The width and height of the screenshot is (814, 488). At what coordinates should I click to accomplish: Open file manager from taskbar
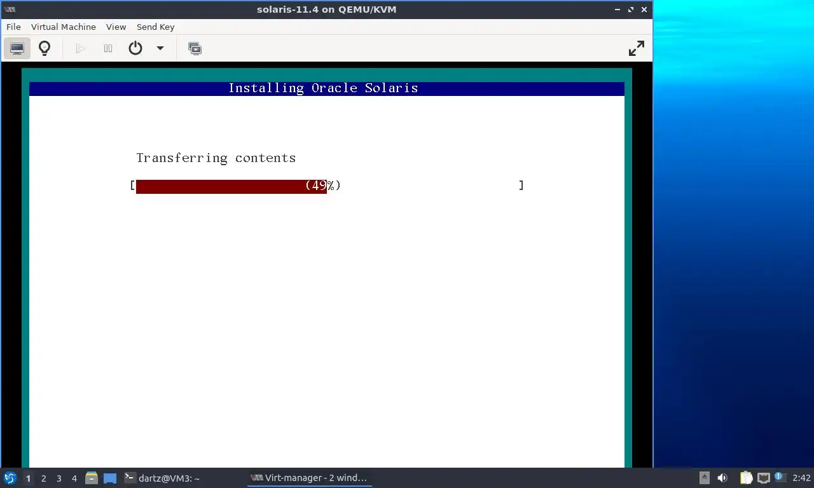coord(92,478)
